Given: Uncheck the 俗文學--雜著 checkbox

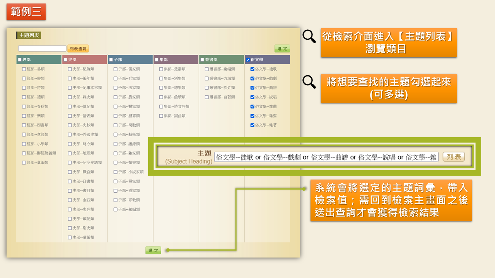Looking at the screenshot, I should pos(253,125).
